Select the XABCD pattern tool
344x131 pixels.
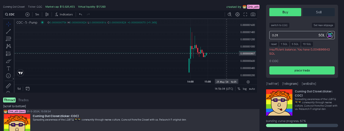(x=9, y=46)
